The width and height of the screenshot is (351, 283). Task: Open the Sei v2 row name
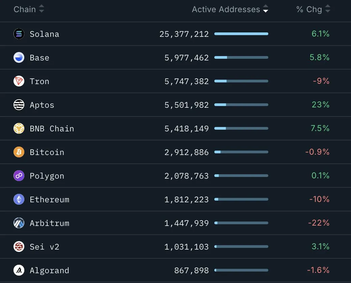[x=44, y=247]
